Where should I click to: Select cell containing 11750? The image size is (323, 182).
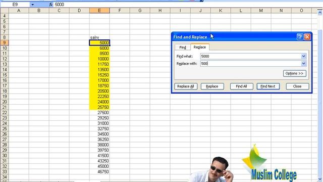pos(99,64)
